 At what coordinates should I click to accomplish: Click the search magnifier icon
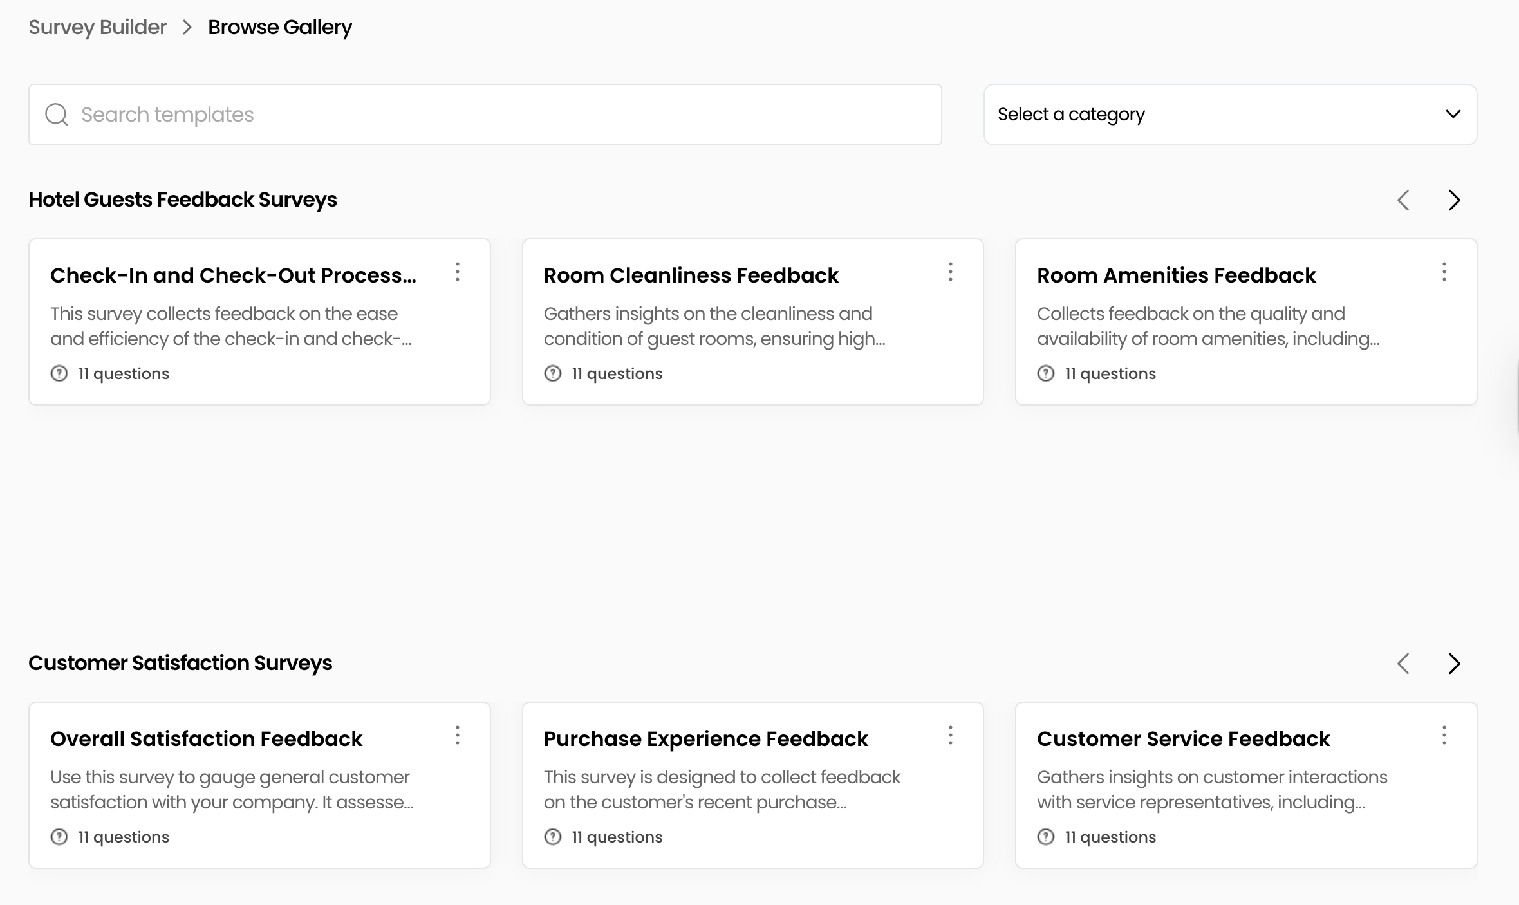pos(57,114)
